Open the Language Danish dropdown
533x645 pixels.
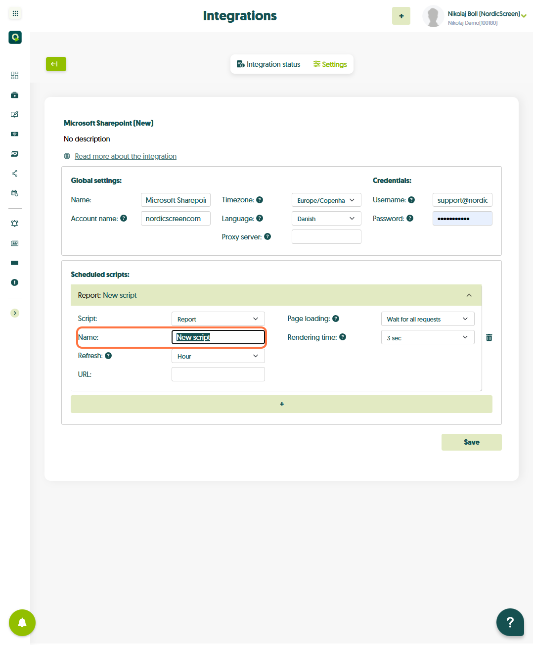326,218
